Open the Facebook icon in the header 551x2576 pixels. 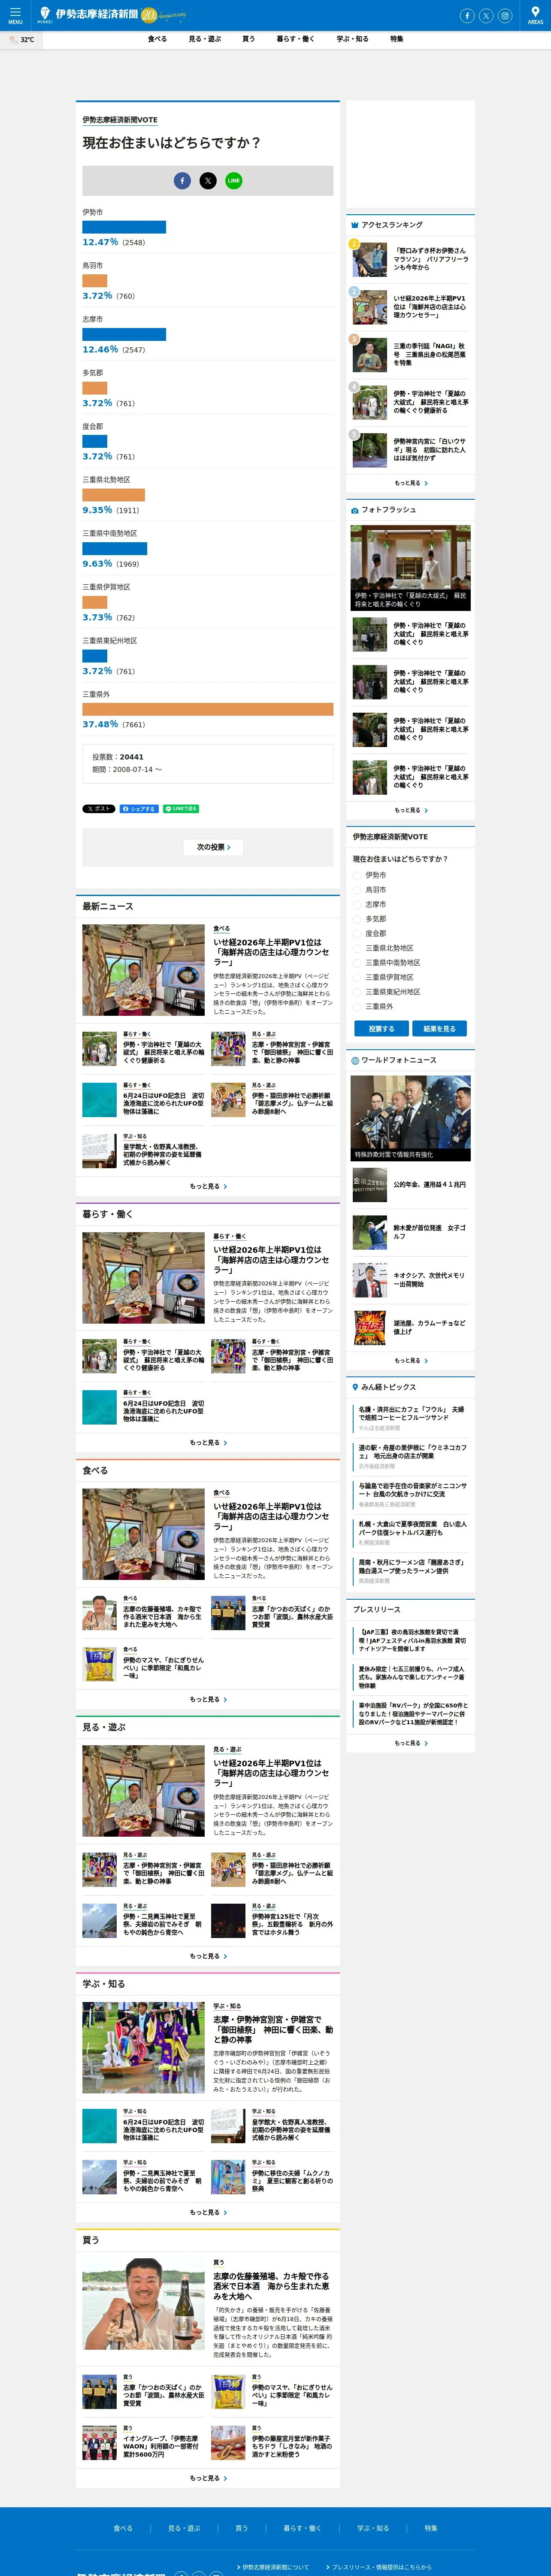(x=467, y=16)
